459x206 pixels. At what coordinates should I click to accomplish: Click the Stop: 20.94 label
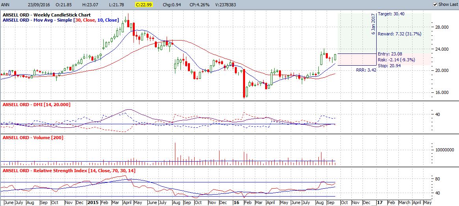pos(389,65)
